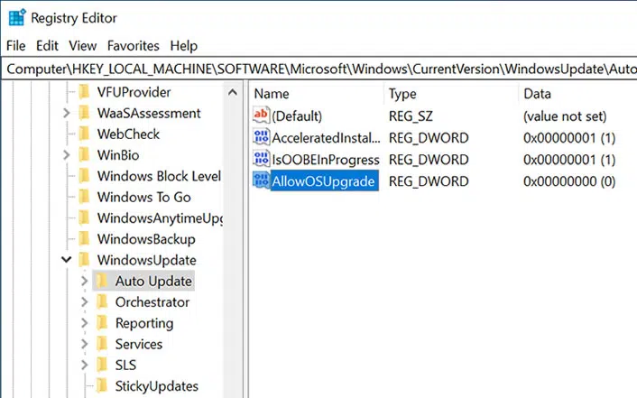
Task: Open the File menu
Action: tap(16, 45)
